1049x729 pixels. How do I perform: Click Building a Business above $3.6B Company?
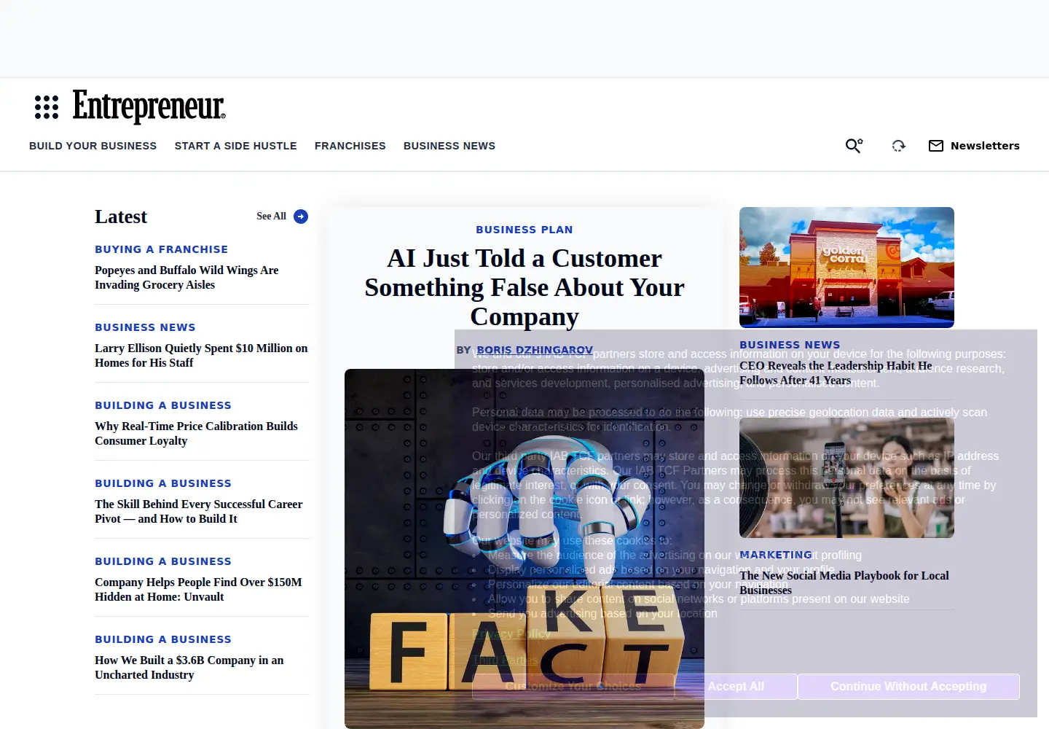tap(163, 639)
